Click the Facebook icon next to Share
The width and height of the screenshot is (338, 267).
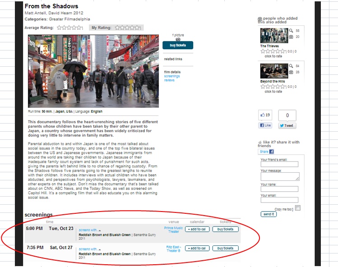coord(272,152)
